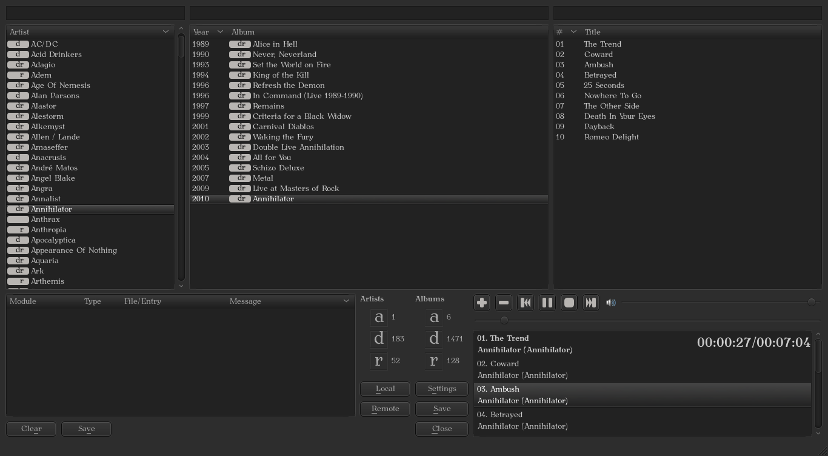828x456 pixels.
Task: Select playlist entry 04. Betrayed
Action: (x=643, y=420)
